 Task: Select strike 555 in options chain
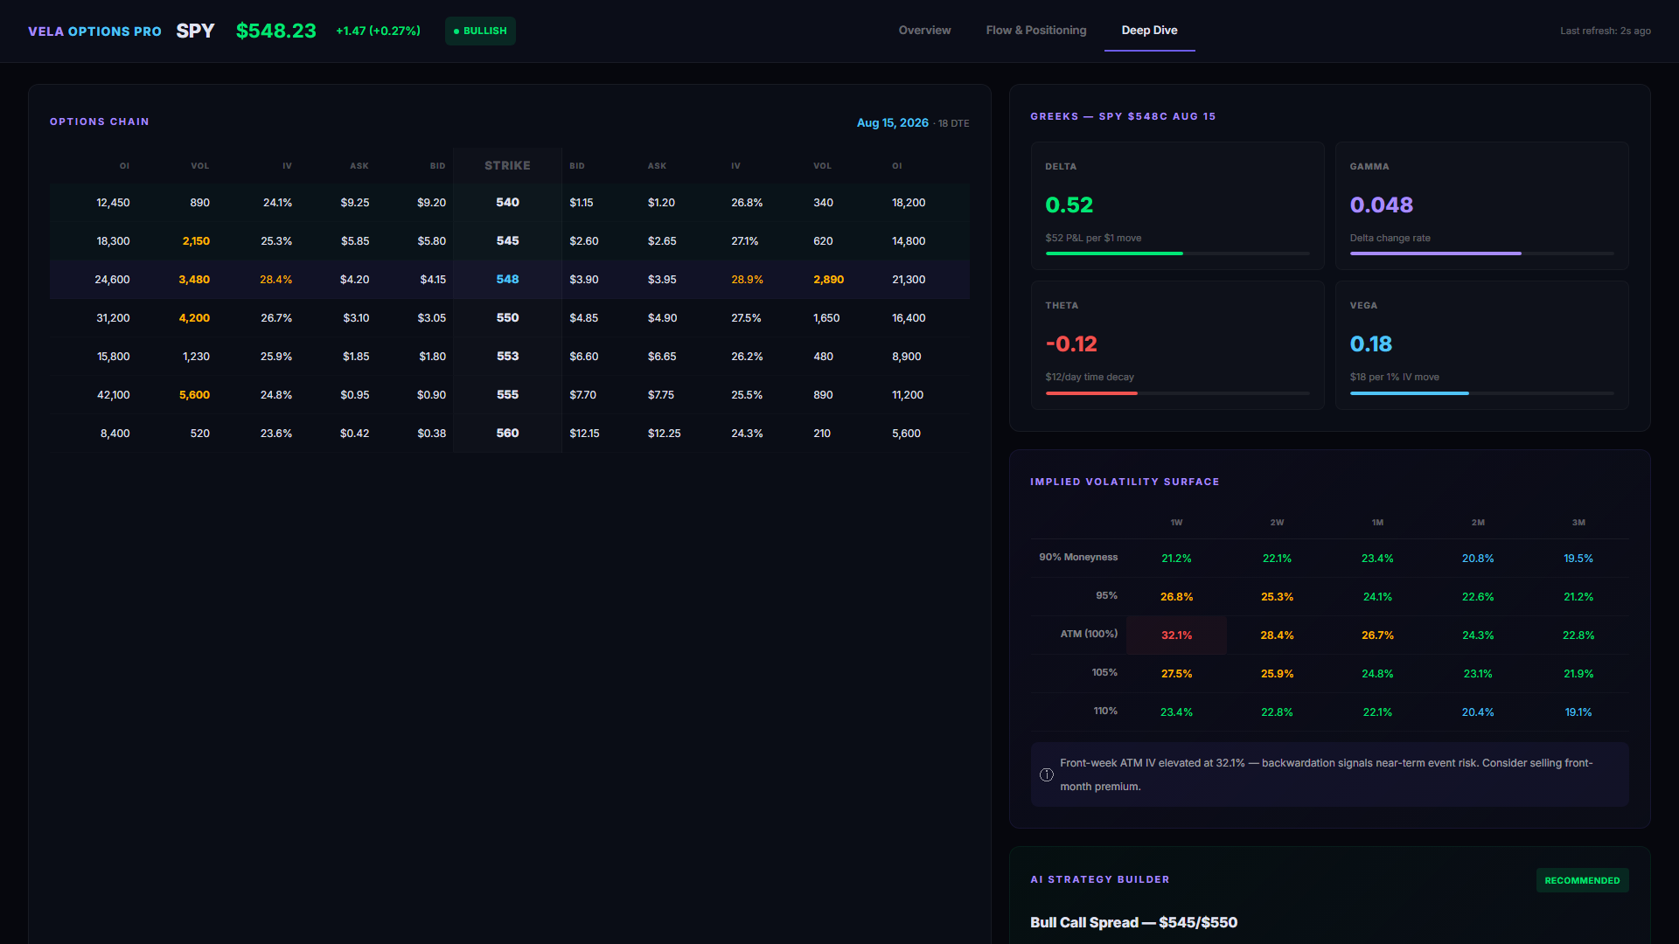tap(507, 394)
